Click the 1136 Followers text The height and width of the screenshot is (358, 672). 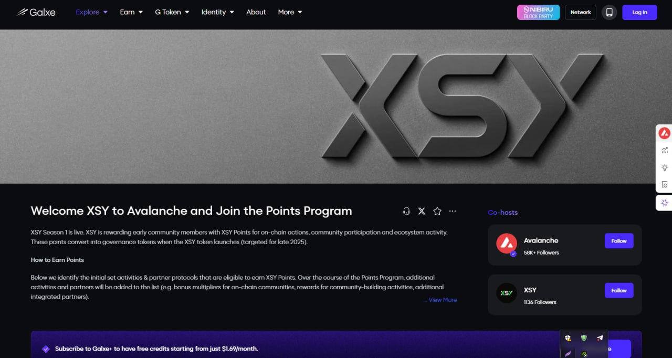pyautogui.click(x=540, y=302)
